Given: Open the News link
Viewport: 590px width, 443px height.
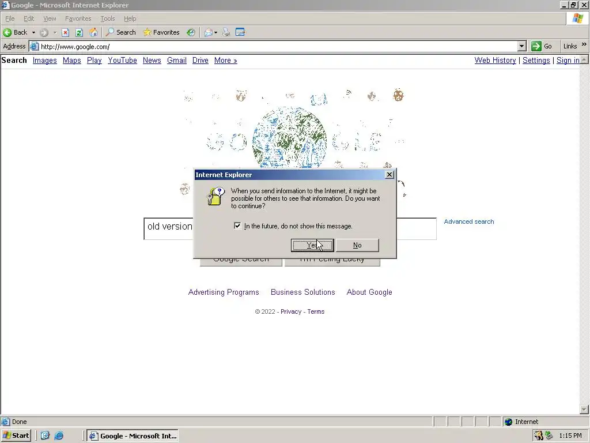Looking at the screenshot, I should click(x=152, y=60).
